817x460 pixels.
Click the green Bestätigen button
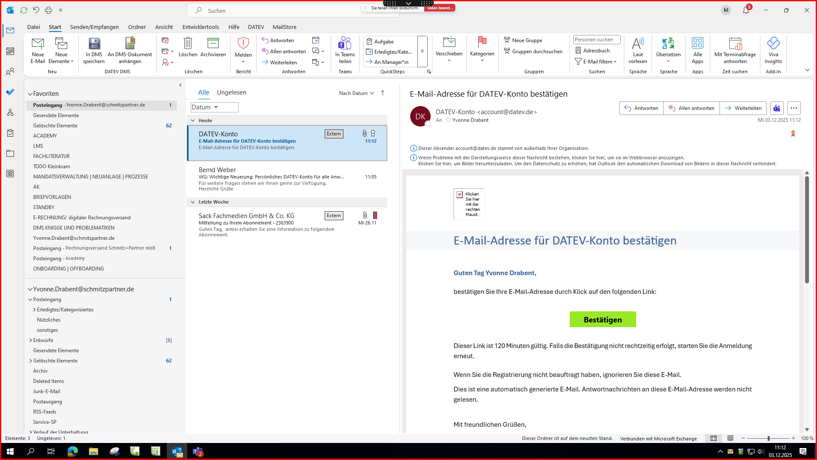[603, 319]
